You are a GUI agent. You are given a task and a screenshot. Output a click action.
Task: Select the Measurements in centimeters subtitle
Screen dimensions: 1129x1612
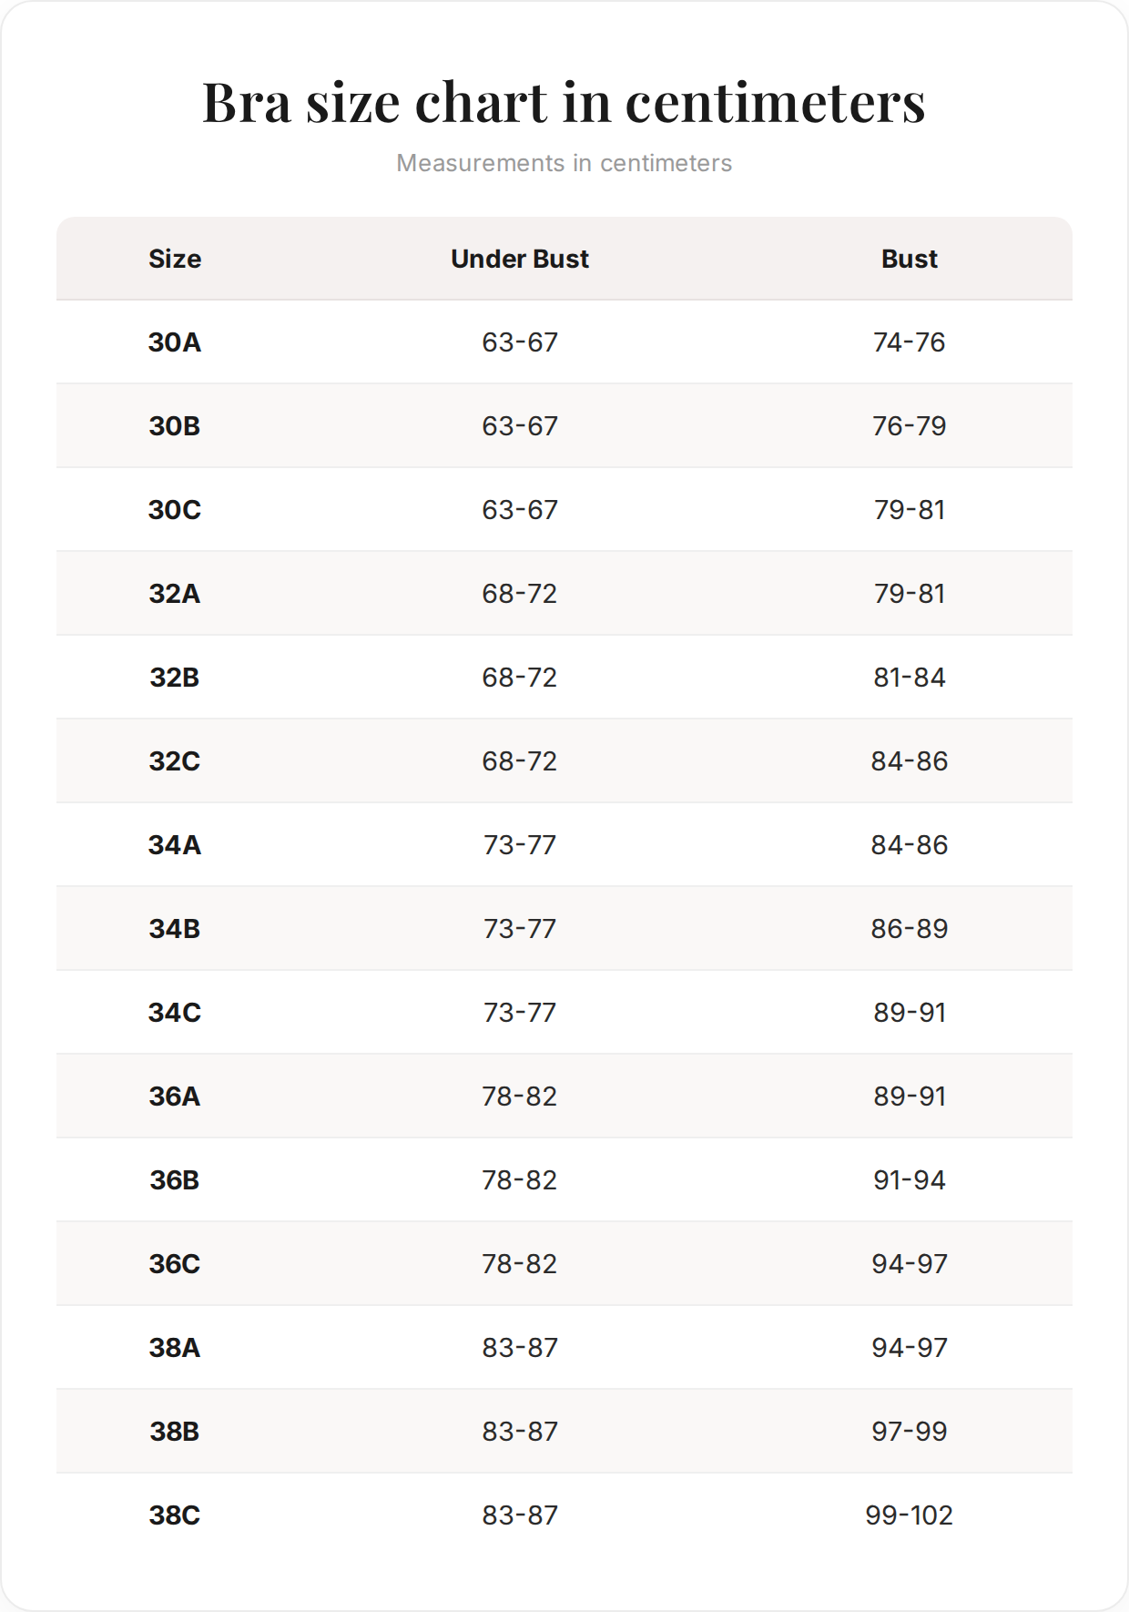coord(564,163)
